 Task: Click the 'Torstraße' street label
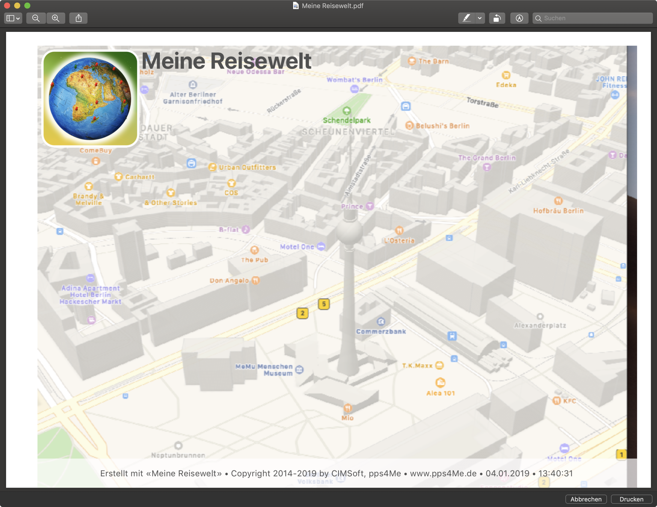482,102
